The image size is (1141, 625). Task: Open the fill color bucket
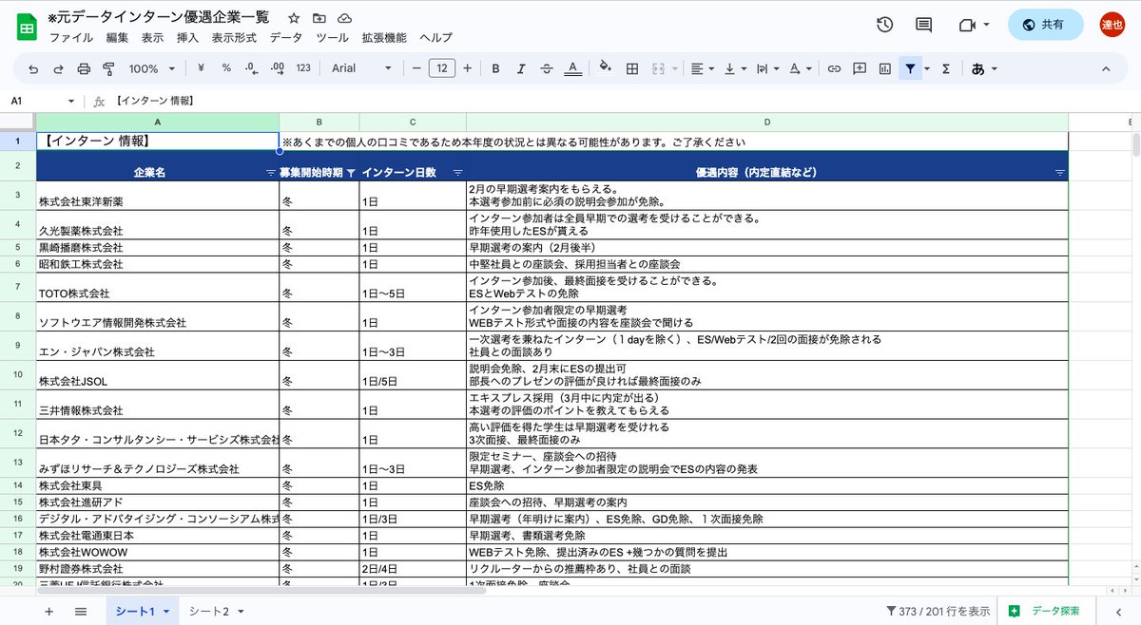(x=606, y=68)
